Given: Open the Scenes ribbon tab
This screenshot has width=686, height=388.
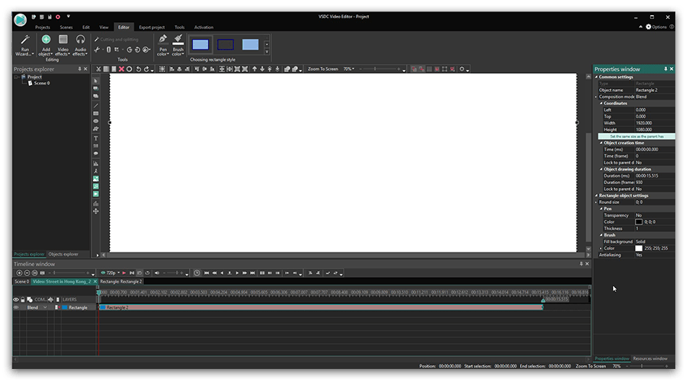Looking at the screenshot, I should (x=66, y=27).
